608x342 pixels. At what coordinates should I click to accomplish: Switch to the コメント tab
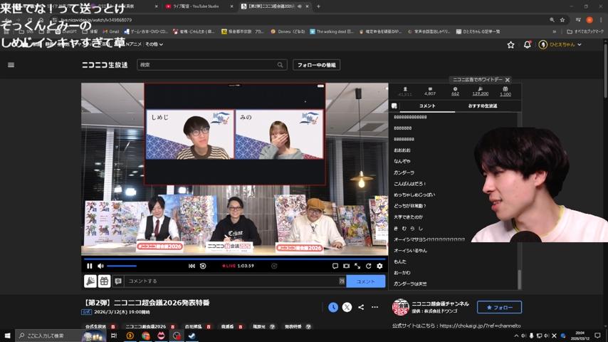pyautogui.click(x=427, y=105)
